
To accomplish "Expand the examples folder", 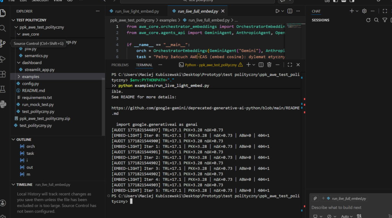I will (31, 77).
